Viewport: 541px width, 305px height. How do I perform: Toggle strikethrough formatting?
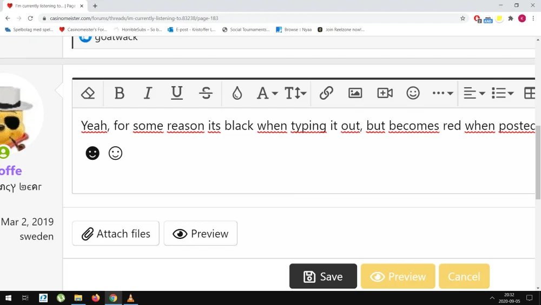point(206,93)
